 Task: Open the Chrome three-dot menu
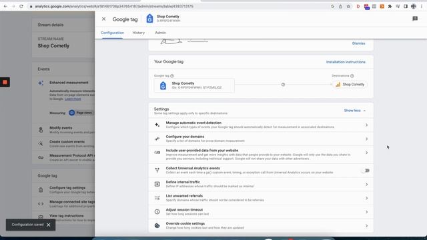421,6
